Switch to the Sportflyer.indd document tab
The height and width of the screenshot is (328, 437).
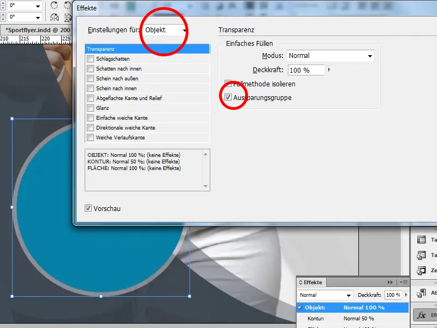(x=37, y=30)
